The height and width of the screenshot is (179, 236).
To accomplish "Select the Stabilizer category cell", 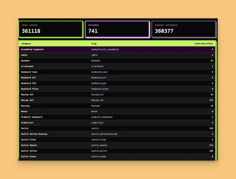I will [x=27, y=123].
